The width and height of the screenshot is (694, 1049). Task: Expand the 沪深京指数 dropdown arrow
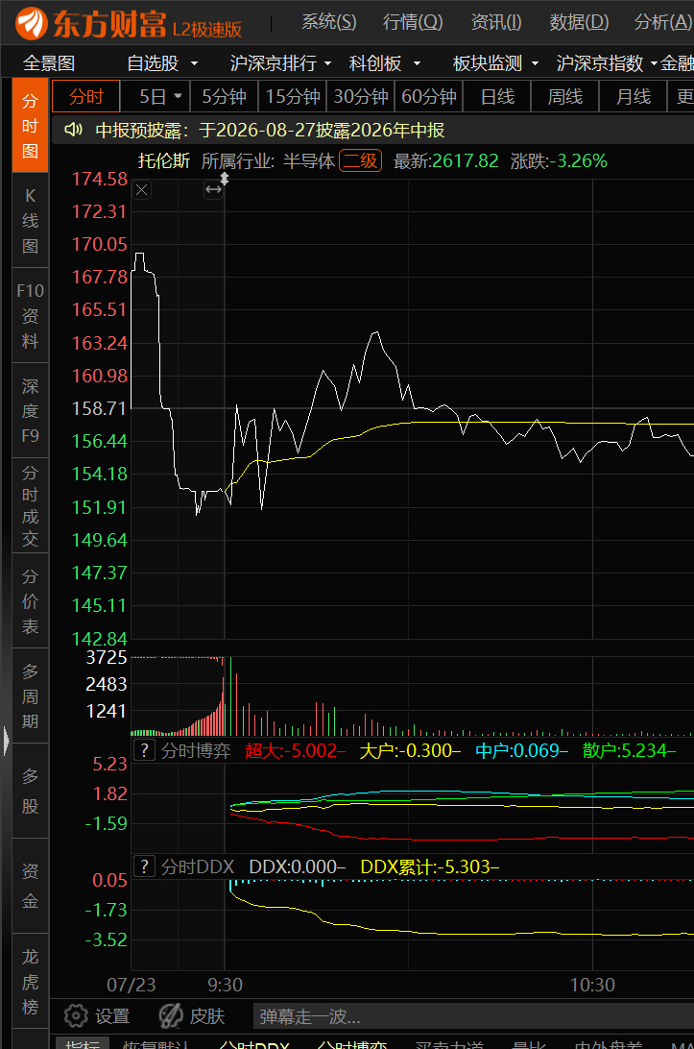pos(654,64)
